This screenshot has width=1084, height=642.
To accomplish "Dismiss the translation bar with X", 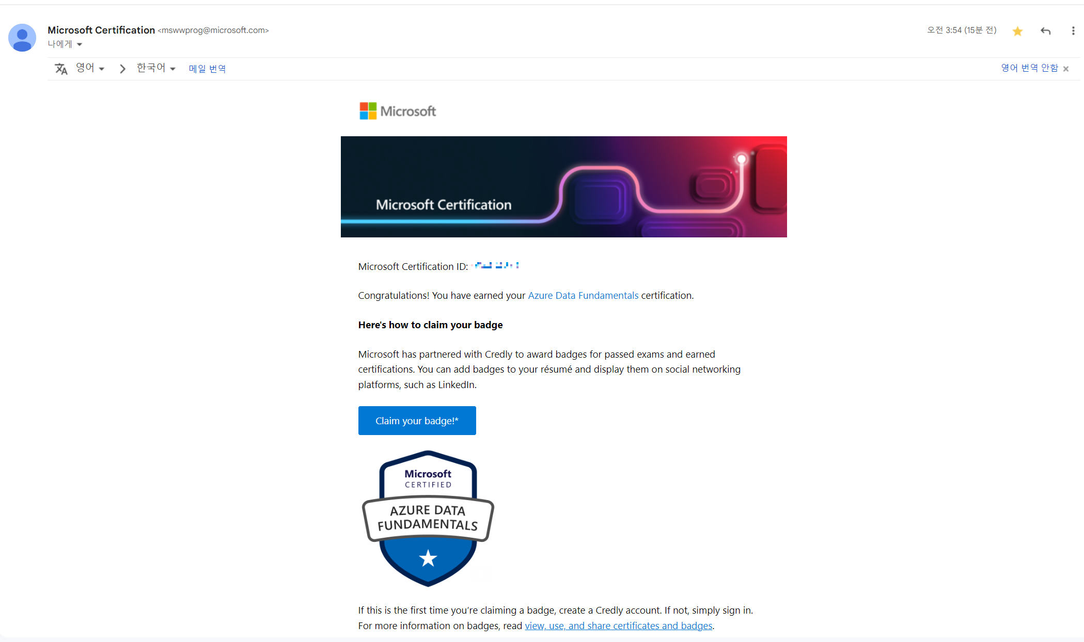I will point(1066,69).
